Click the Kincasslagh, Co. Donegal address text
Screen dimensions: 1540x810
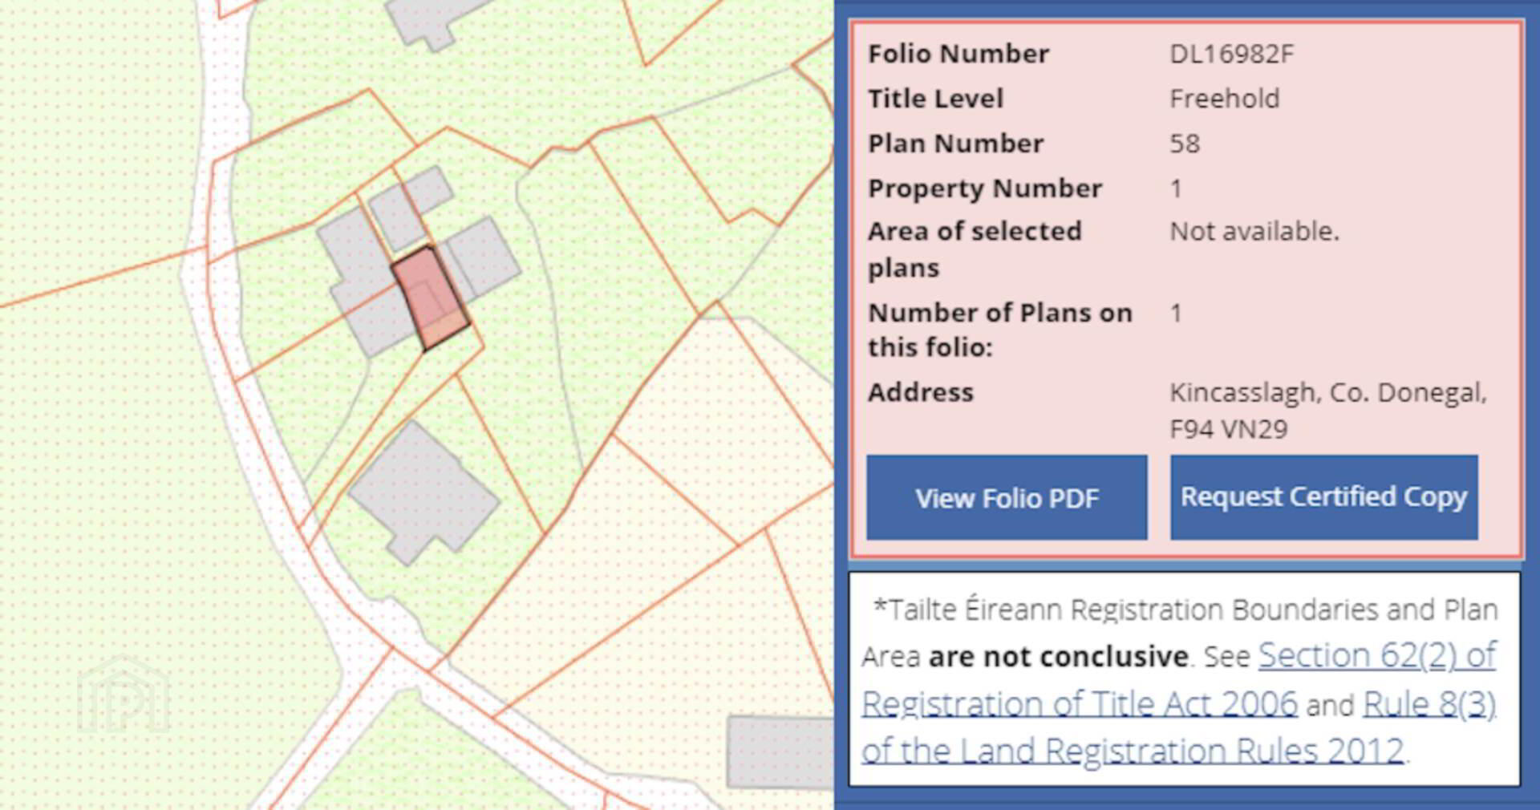1327,393
